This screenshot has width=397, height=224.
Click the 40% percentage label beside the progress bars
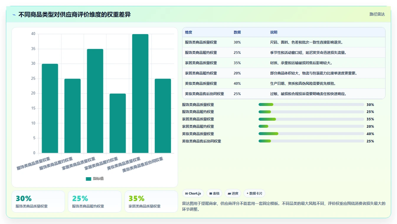(x=370, y=134)
